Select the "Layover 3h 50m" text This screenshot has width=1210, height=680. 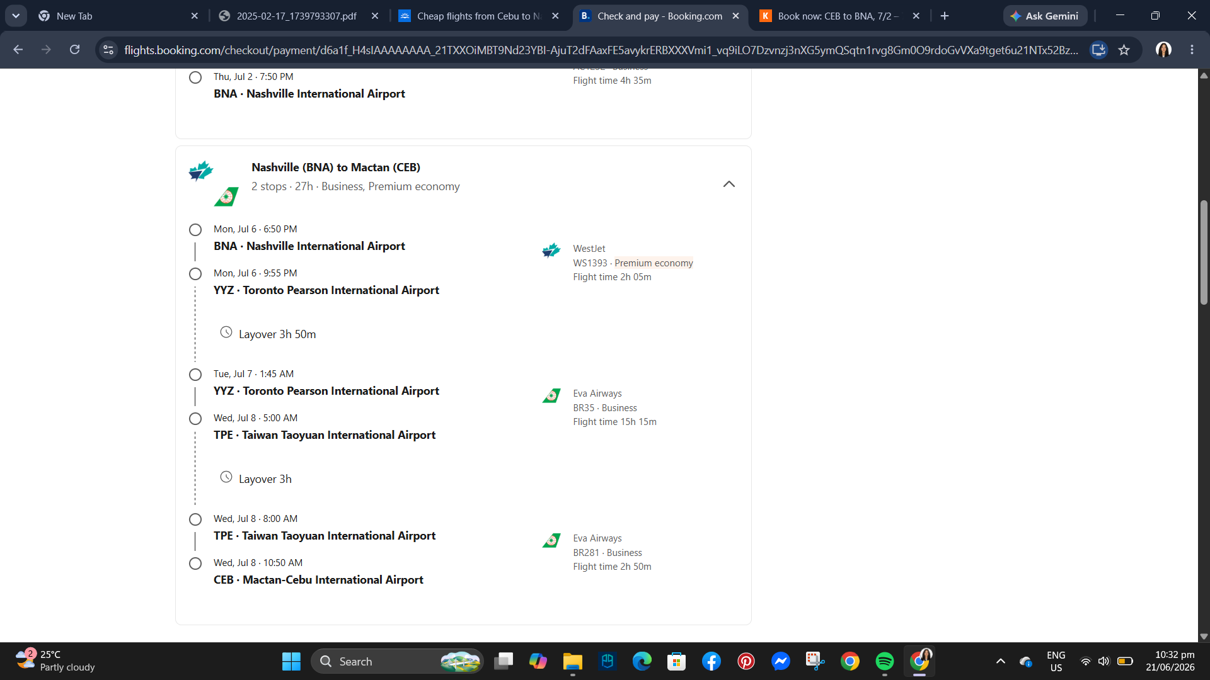pyautogui.click(x=277, y=334)
